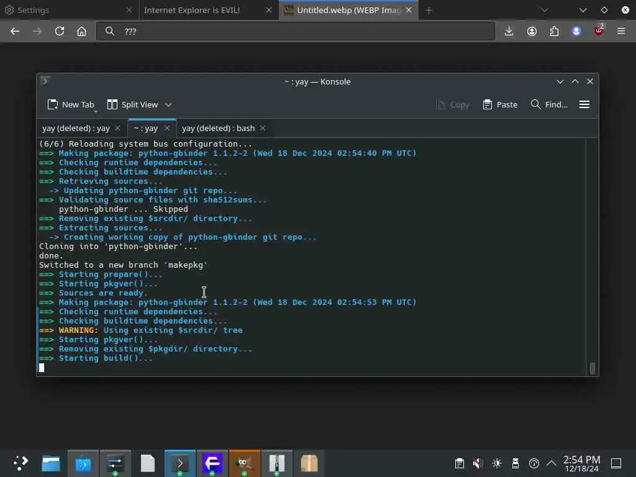636x477 pixels.
Task: Open the browser hamburger menu
Action: [x=621, y=31]
